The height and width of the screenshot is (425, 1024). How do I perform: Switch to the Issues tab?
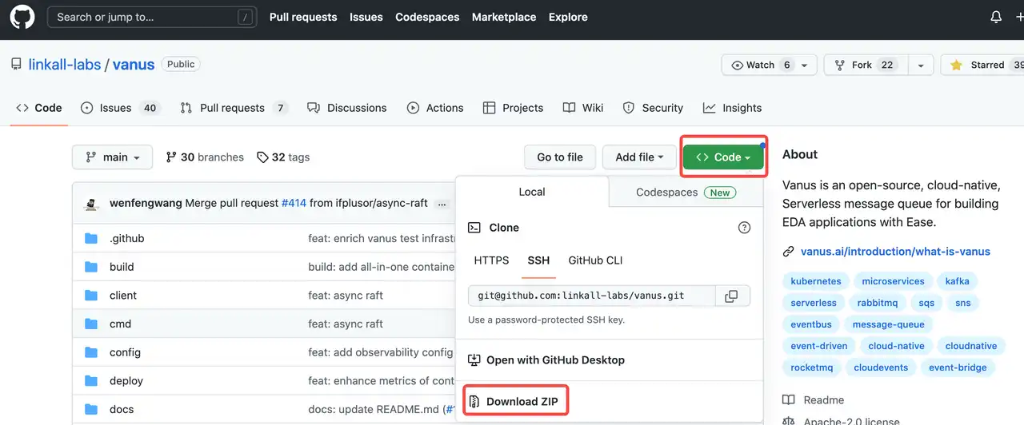(x=120, y=108)
